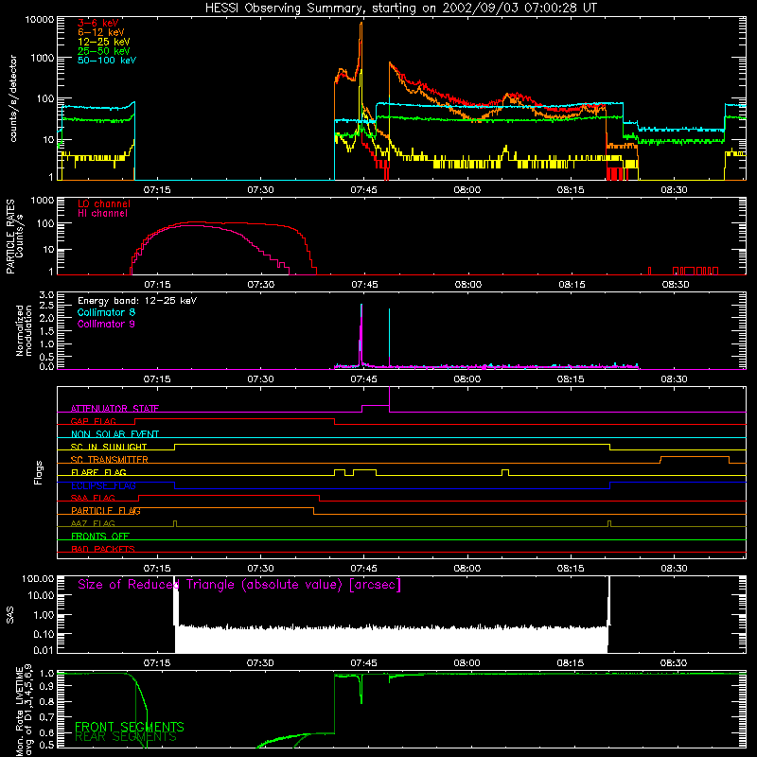Select the red 3-6 keV legend entry
The height and width of the screenshot is (757, 757).
click(x=98, y=23)
